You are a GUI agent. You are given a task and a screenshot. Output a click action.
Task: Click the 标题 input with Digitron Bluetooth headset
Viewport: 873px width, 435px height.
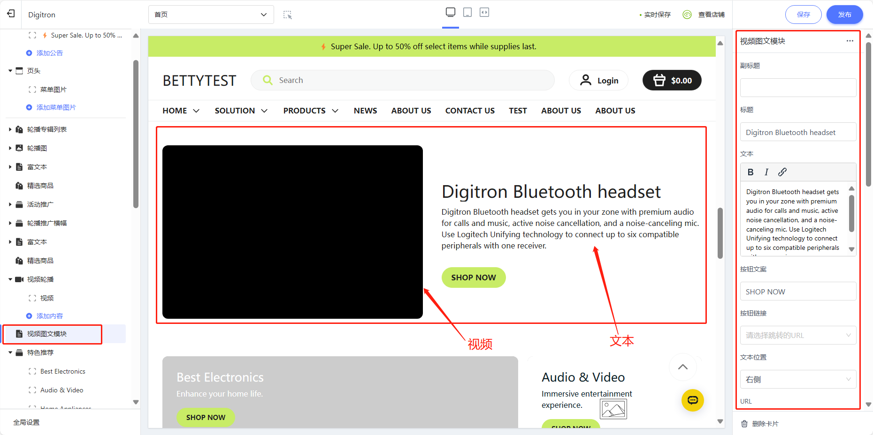coord(798,132)
